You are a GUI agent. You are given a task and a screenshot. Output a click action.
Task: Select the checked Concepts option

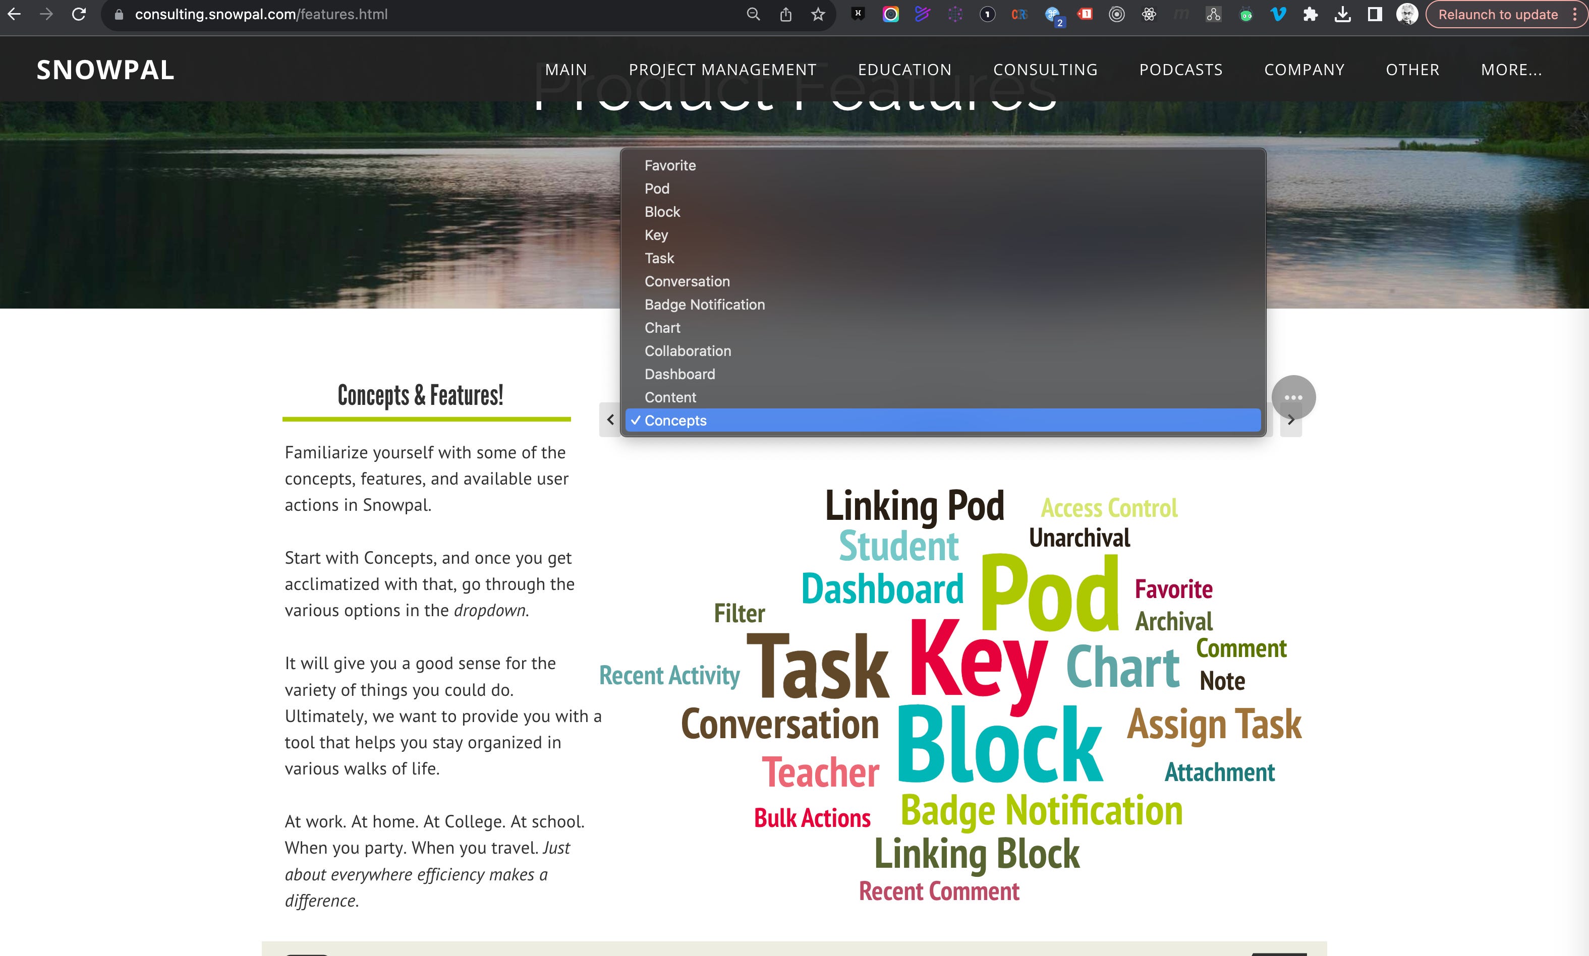tap(675, 421)
